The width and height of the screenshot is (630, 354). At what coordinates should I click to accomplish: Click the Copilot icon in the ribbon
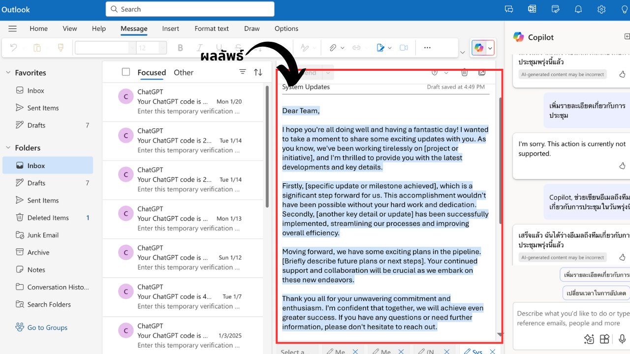(x=478, y=48)
